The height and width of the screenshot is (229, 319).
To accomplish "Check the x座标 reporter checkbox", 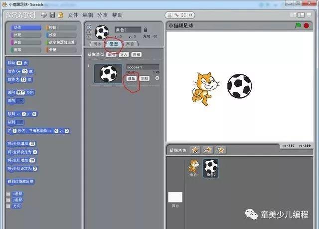I will coord(8,194).
